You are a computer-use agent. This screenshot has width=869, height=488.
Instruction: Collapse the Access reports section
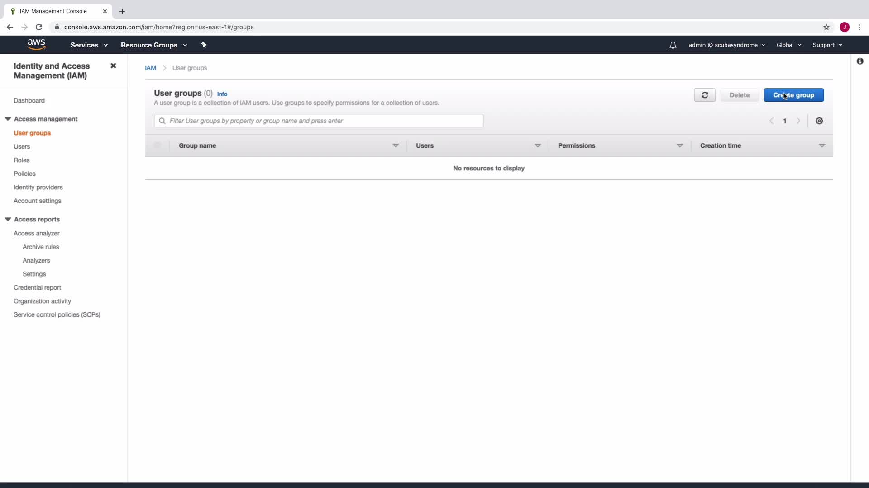[8, 219]
